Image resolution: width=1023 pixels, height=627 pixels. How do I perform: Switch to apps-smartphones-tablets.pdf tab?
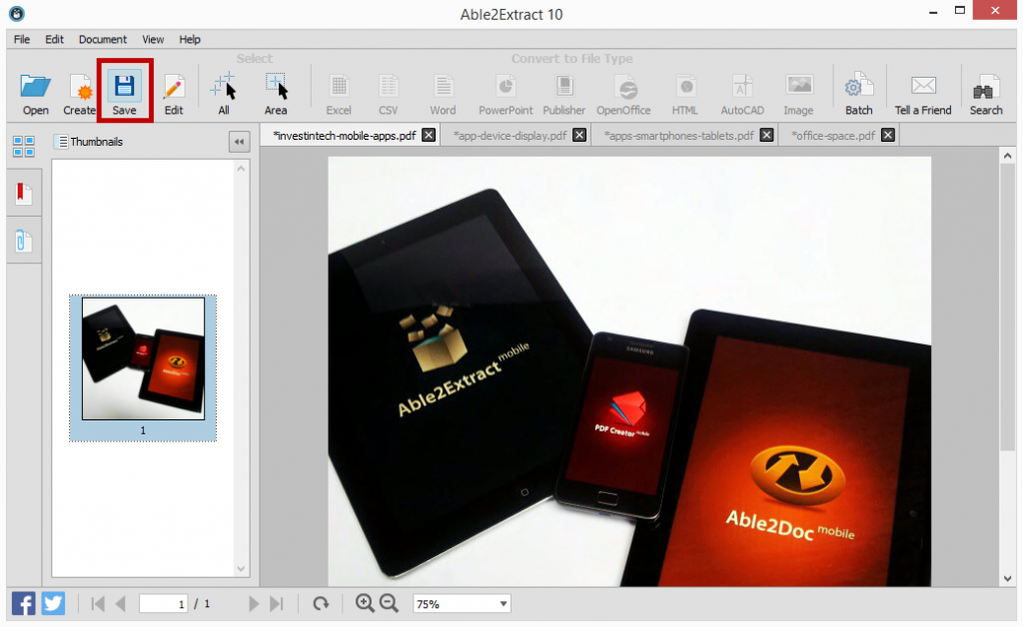678,136
